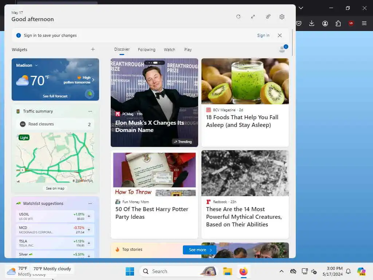
Task: Click the 70°F temperature reading
Action: tap(40, 81)
